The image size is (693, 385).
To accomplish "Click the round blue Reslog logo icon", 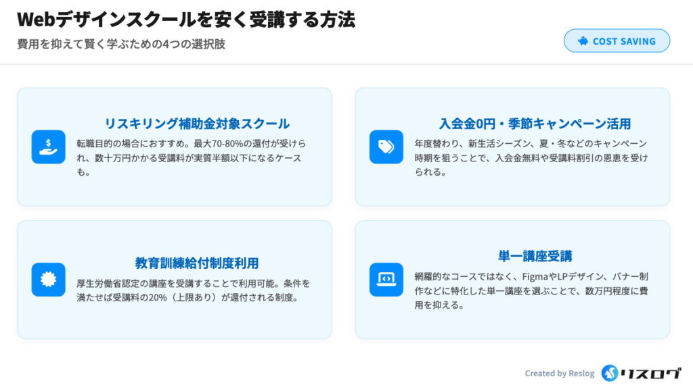I will click(x=610, y=373).
